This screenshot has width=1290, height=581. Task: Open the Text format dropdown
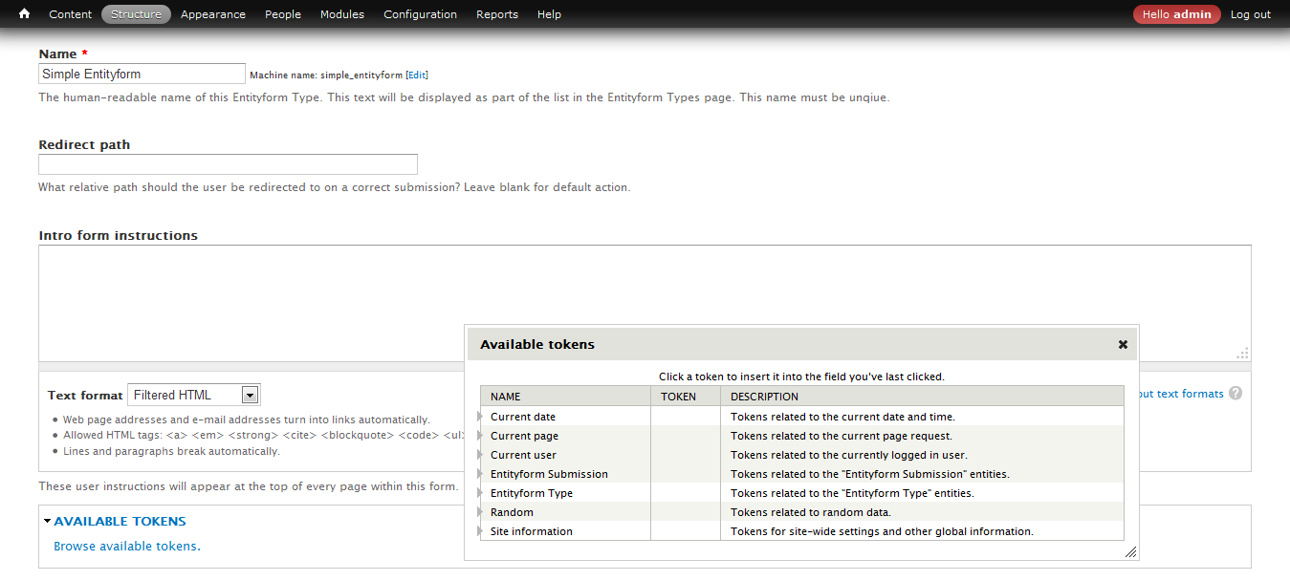click(249, 394)
